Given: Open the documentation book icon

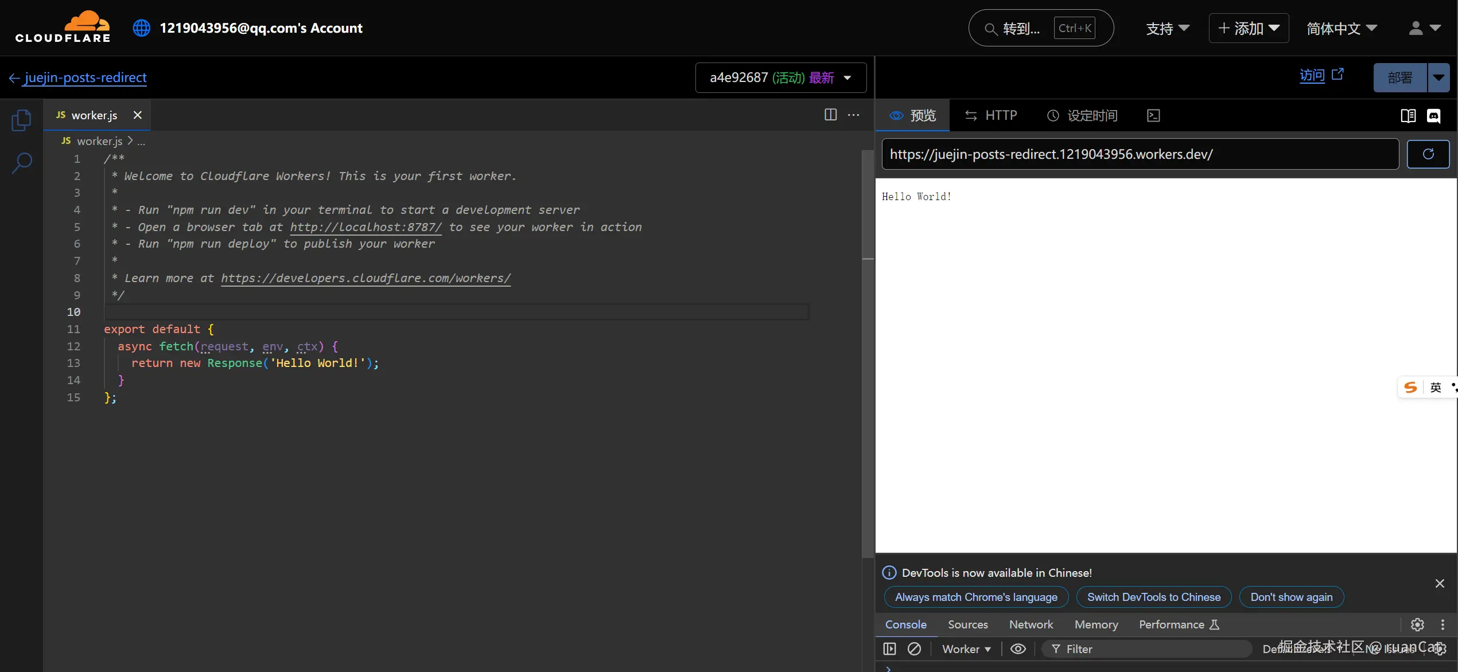Looking at the screenshot, I should (x=1408, y=116).
